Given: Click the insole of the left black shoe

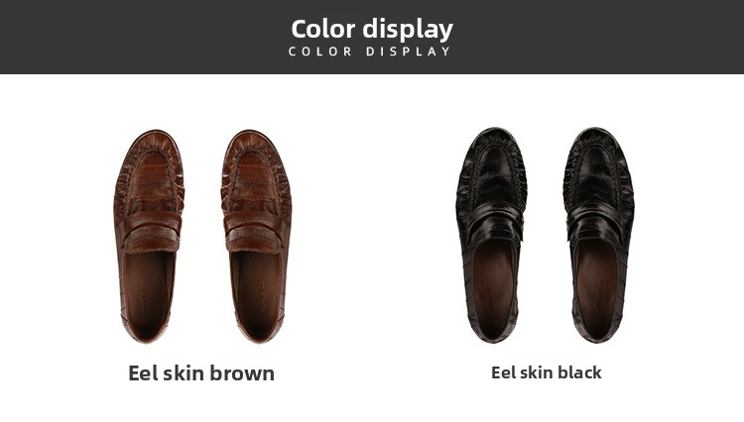Looking at the screenshot, I should (493, 289).
